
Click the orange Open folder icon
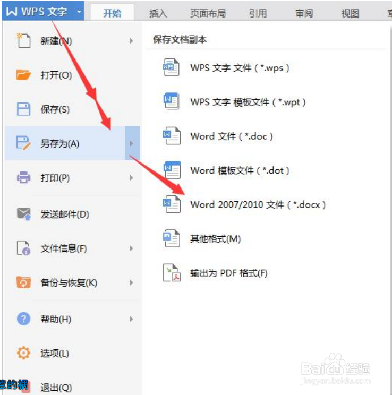point(23,74)
